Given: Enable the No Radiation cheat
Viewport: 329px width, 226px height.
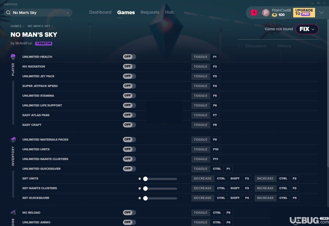Looking at the screenshot, I should [129, 66].
